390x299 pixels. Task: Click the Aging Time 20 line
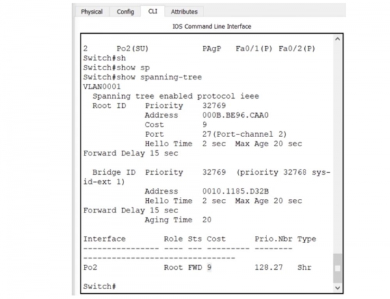(x=175, y=220)
